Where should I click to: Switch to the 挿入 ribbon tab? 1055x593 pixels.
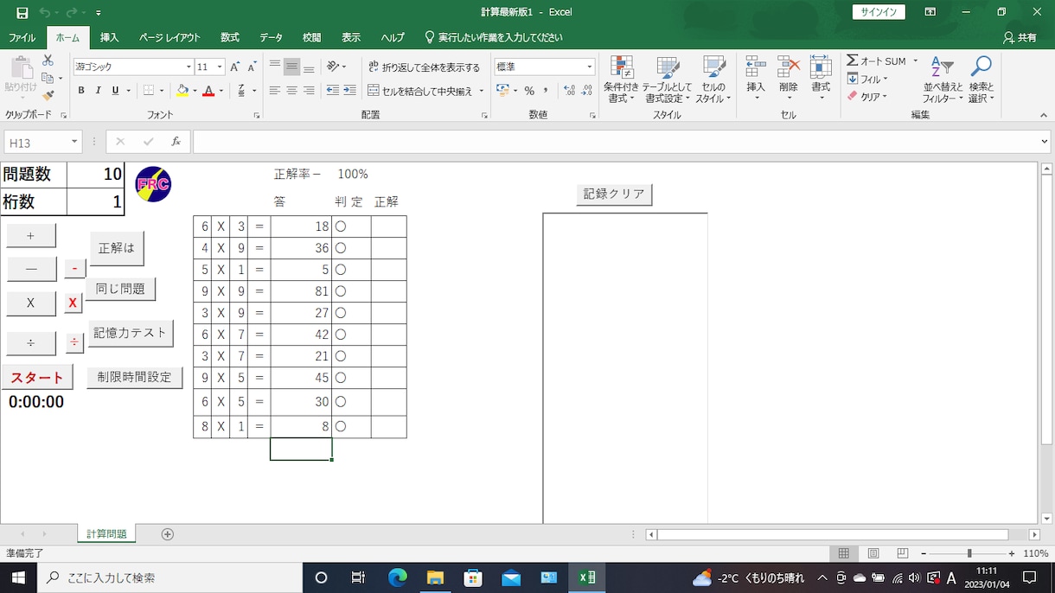(x=109, y=38)
